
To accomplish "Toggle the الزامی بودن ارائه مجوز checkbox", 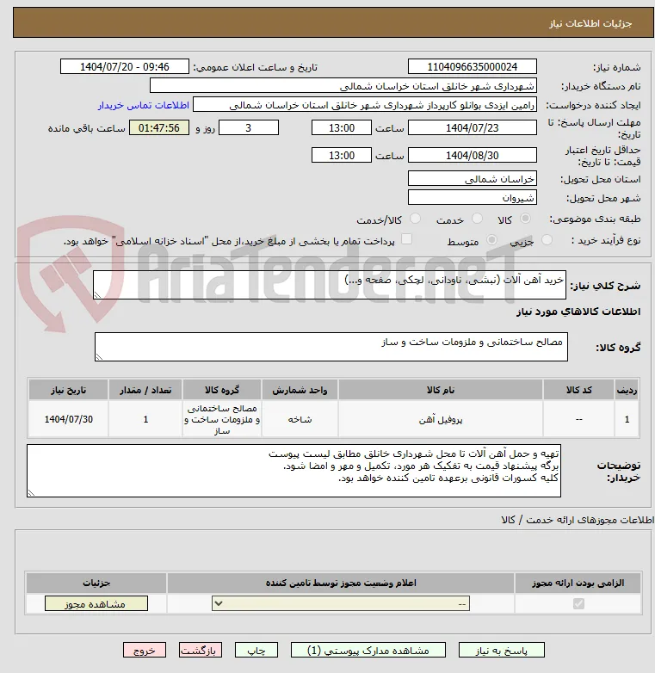I will click(578, 604).
